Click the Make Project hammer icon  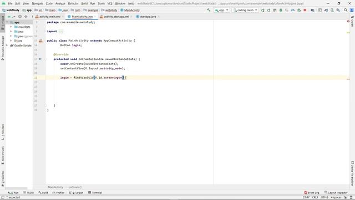click(209, 10)
